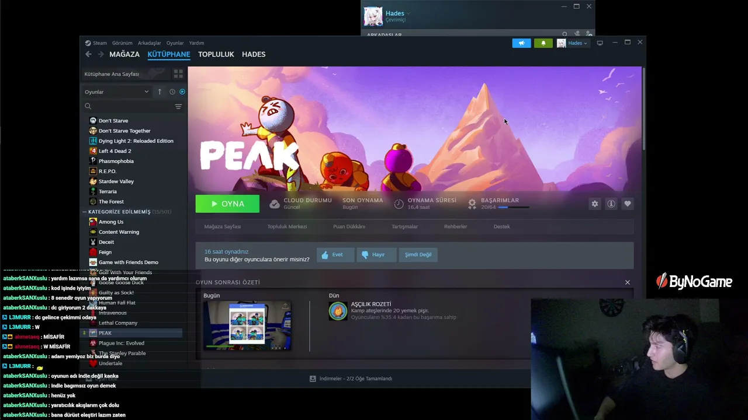Click the cloud status icon
This screenshot has height=420, width=748.
pos(275,204)
